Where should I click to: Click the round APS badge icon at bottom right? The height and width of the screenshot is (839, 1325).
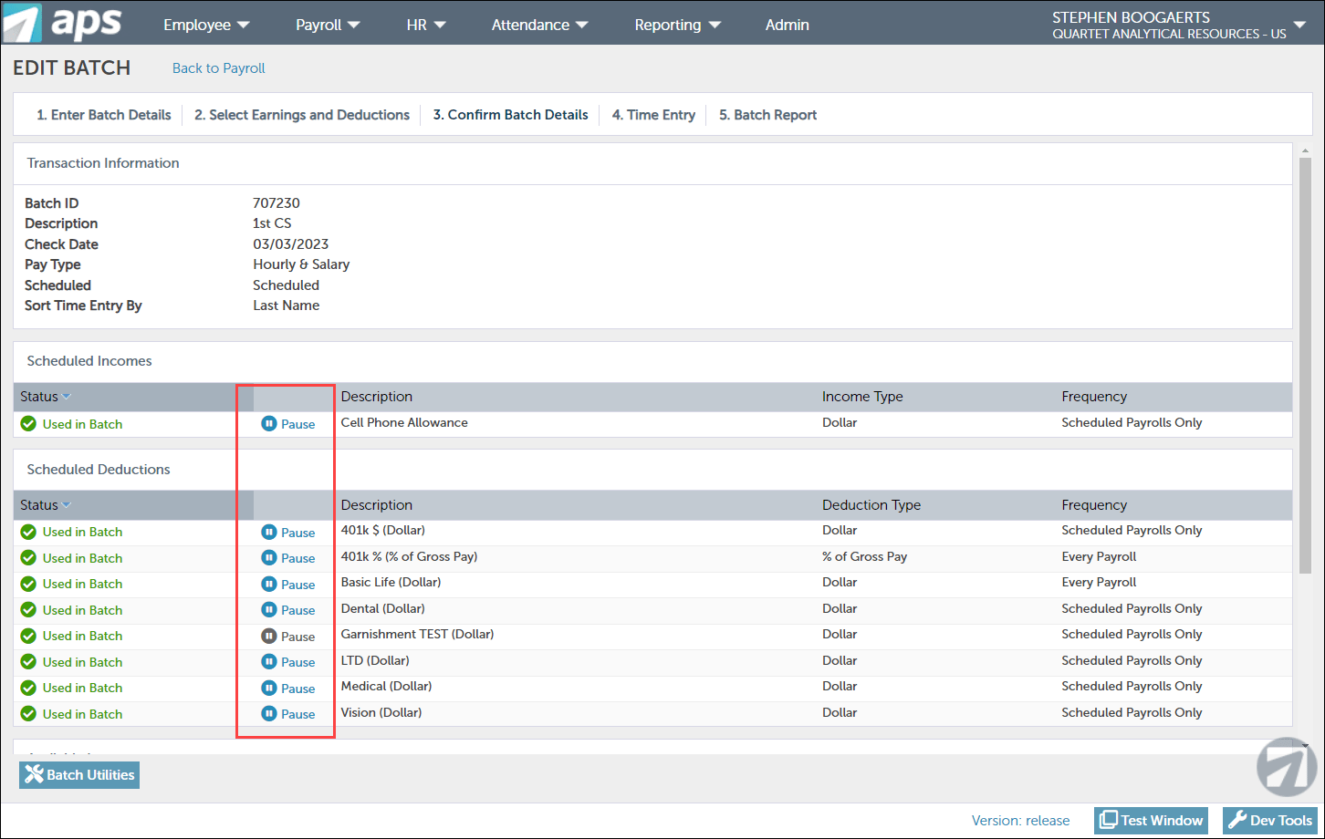tap(1287, 767)
